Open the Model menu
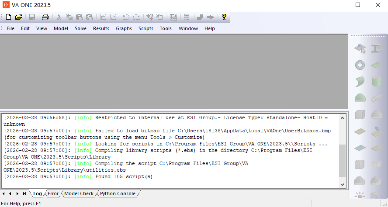 (x=61, y=28)
